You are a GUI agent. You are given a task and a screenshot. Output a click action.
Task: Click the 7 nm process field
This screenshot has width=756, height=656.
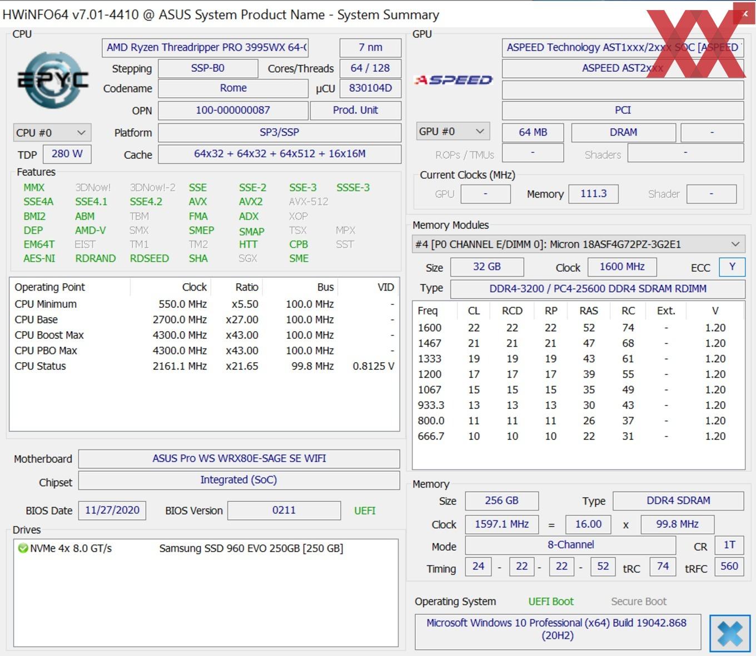[370, 47]
